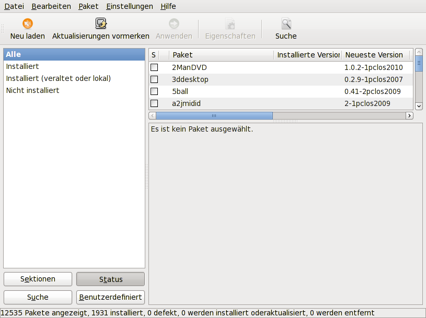426x318 pixels.
Task: Open the Datei menu
Action: click(x=14, y=6)
